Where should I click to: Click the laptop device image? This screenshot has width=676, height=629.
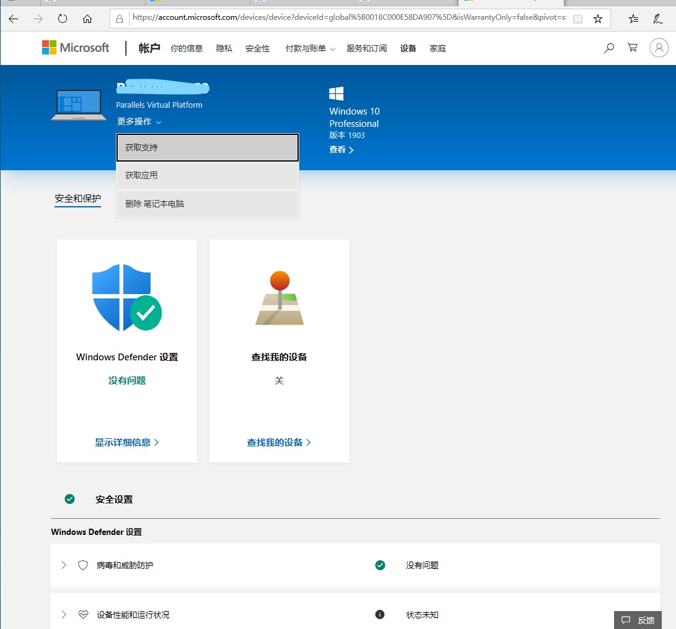click(79, 105)
